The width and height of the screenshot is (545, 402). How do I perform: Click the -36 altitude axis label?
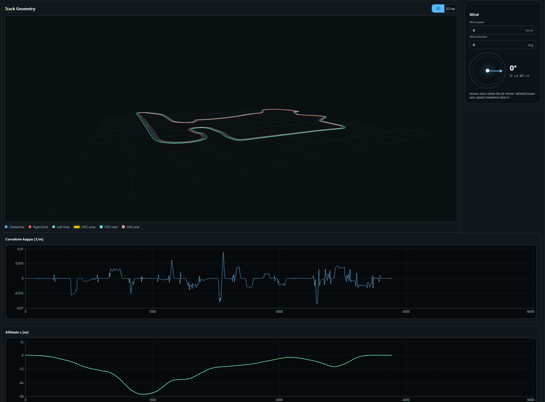[x=21, y=397]
